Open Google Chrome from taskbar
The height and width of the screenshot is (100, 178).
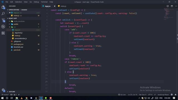[x=26, y=98]
